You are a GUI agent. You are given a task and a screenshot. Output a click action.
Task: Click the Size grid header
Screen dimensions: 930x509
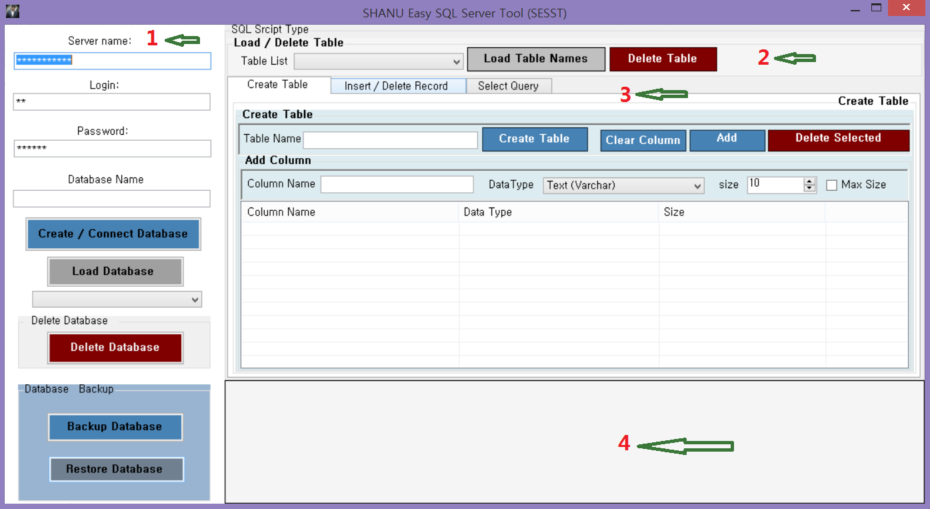point(743,212)
